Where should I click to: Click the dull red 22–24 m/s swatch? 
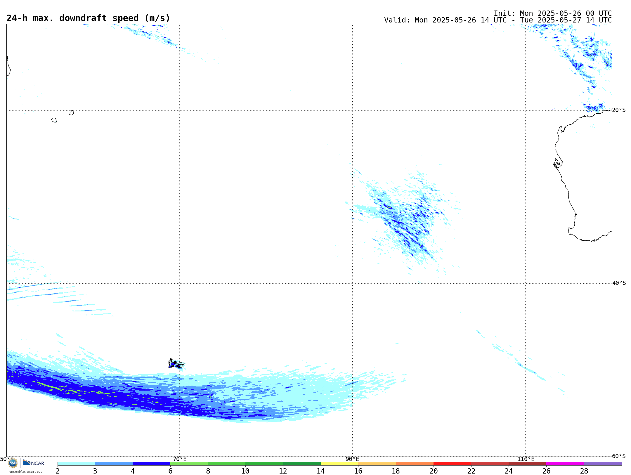tap(490, 464)
